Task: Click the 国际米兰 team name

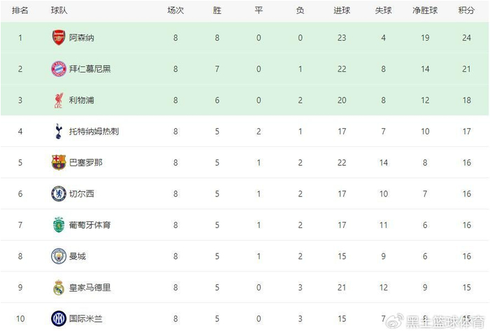Action: (86, 318)
